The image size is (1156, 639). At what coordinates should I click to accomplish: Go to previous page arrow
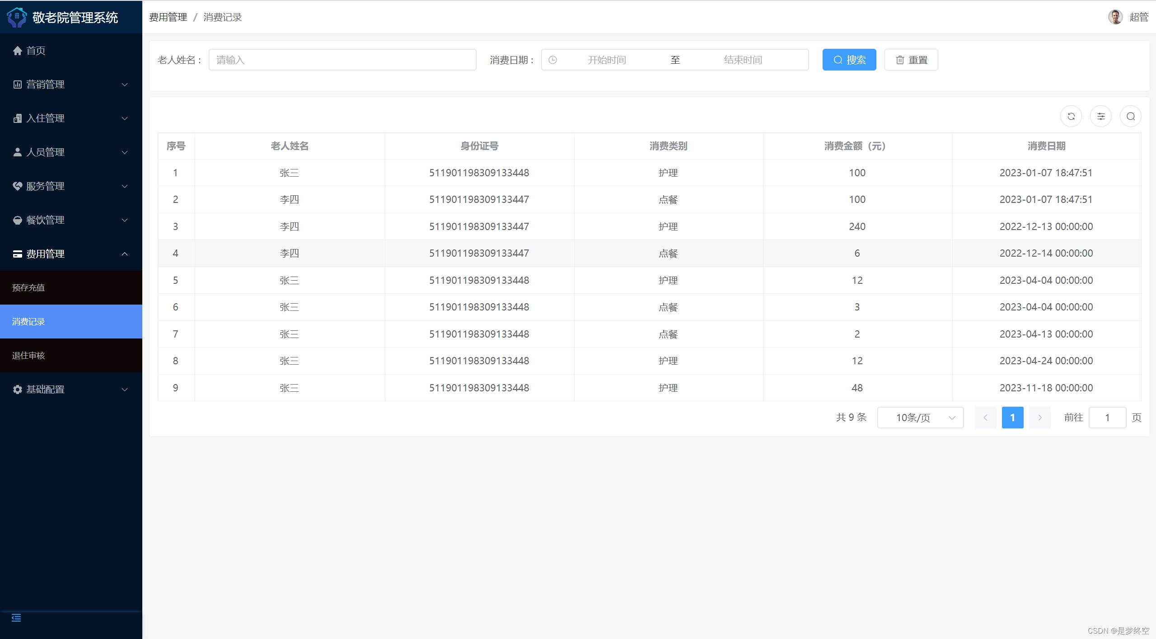(x=986, y=418)
